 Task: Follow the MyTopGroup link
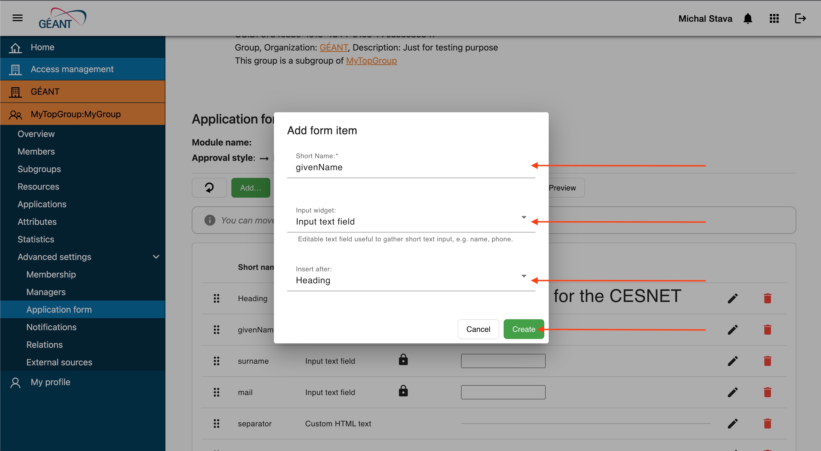coord(371,60)
